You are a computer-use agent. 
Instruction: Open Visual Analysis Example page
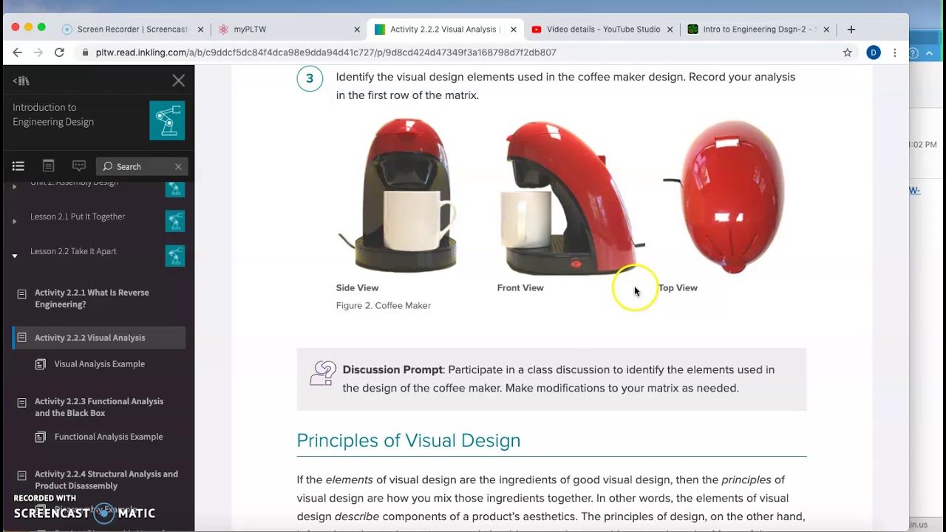click(100, 364)
